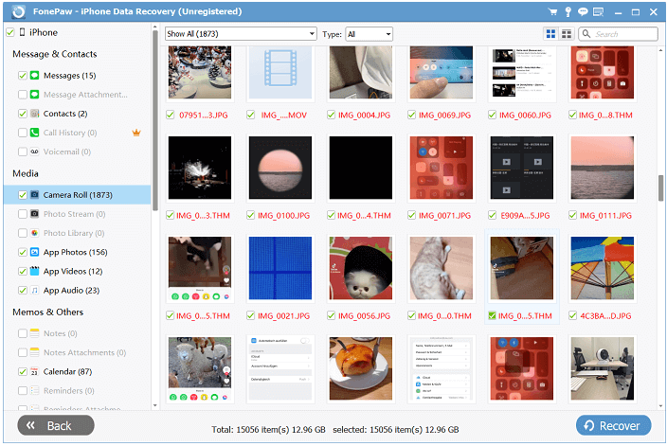667x446 pixels.
Task: Click the Messages green bubble icon
Action: click(35, 75)
